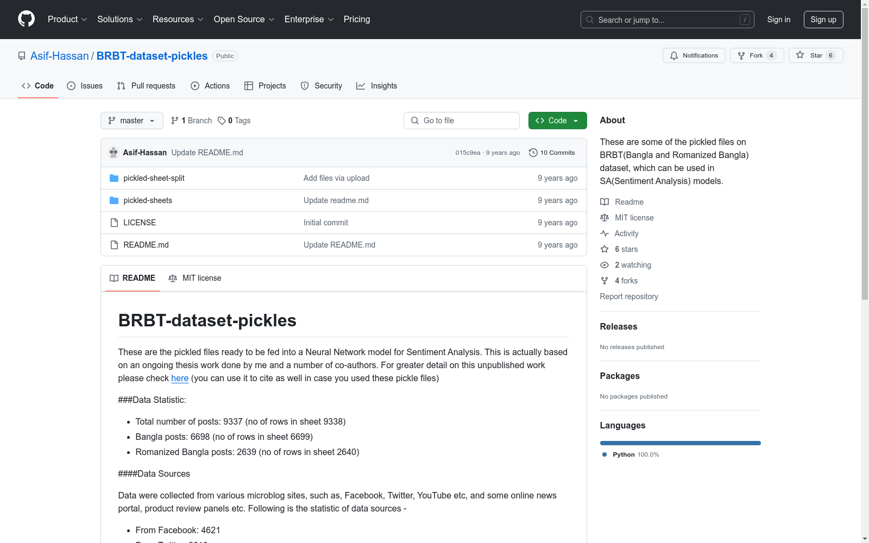Switch to the Code tab
The width and height of the screenshot is (869, 543).
tap(38, 86)
